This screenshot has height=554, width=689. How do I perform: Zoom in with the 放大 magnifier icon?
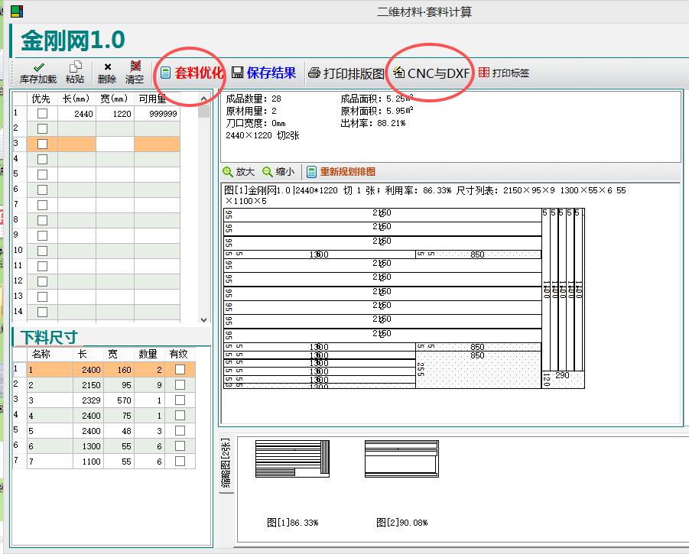tap(228, 172)
